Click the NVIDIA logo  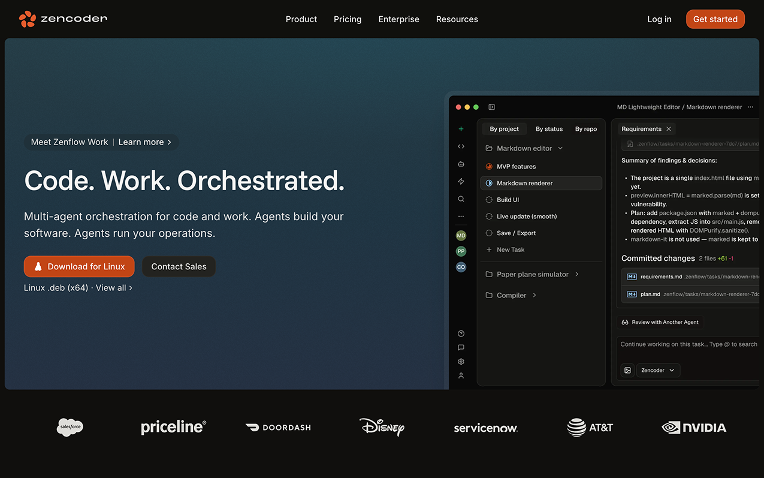[x=694, y=428]
